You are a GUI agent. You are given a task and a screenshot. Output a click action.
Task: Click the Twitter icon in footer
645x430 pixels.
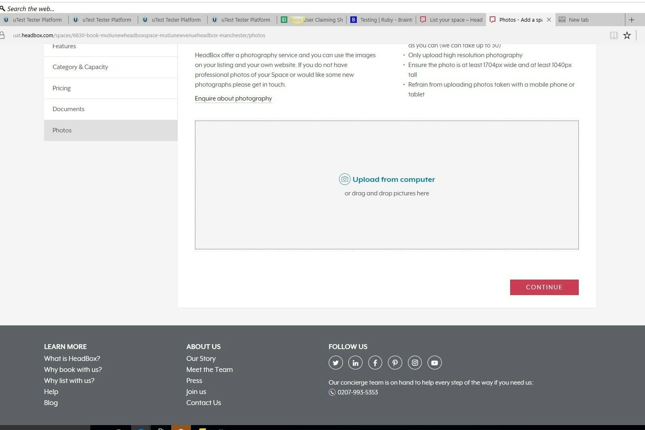click(336, 363)
